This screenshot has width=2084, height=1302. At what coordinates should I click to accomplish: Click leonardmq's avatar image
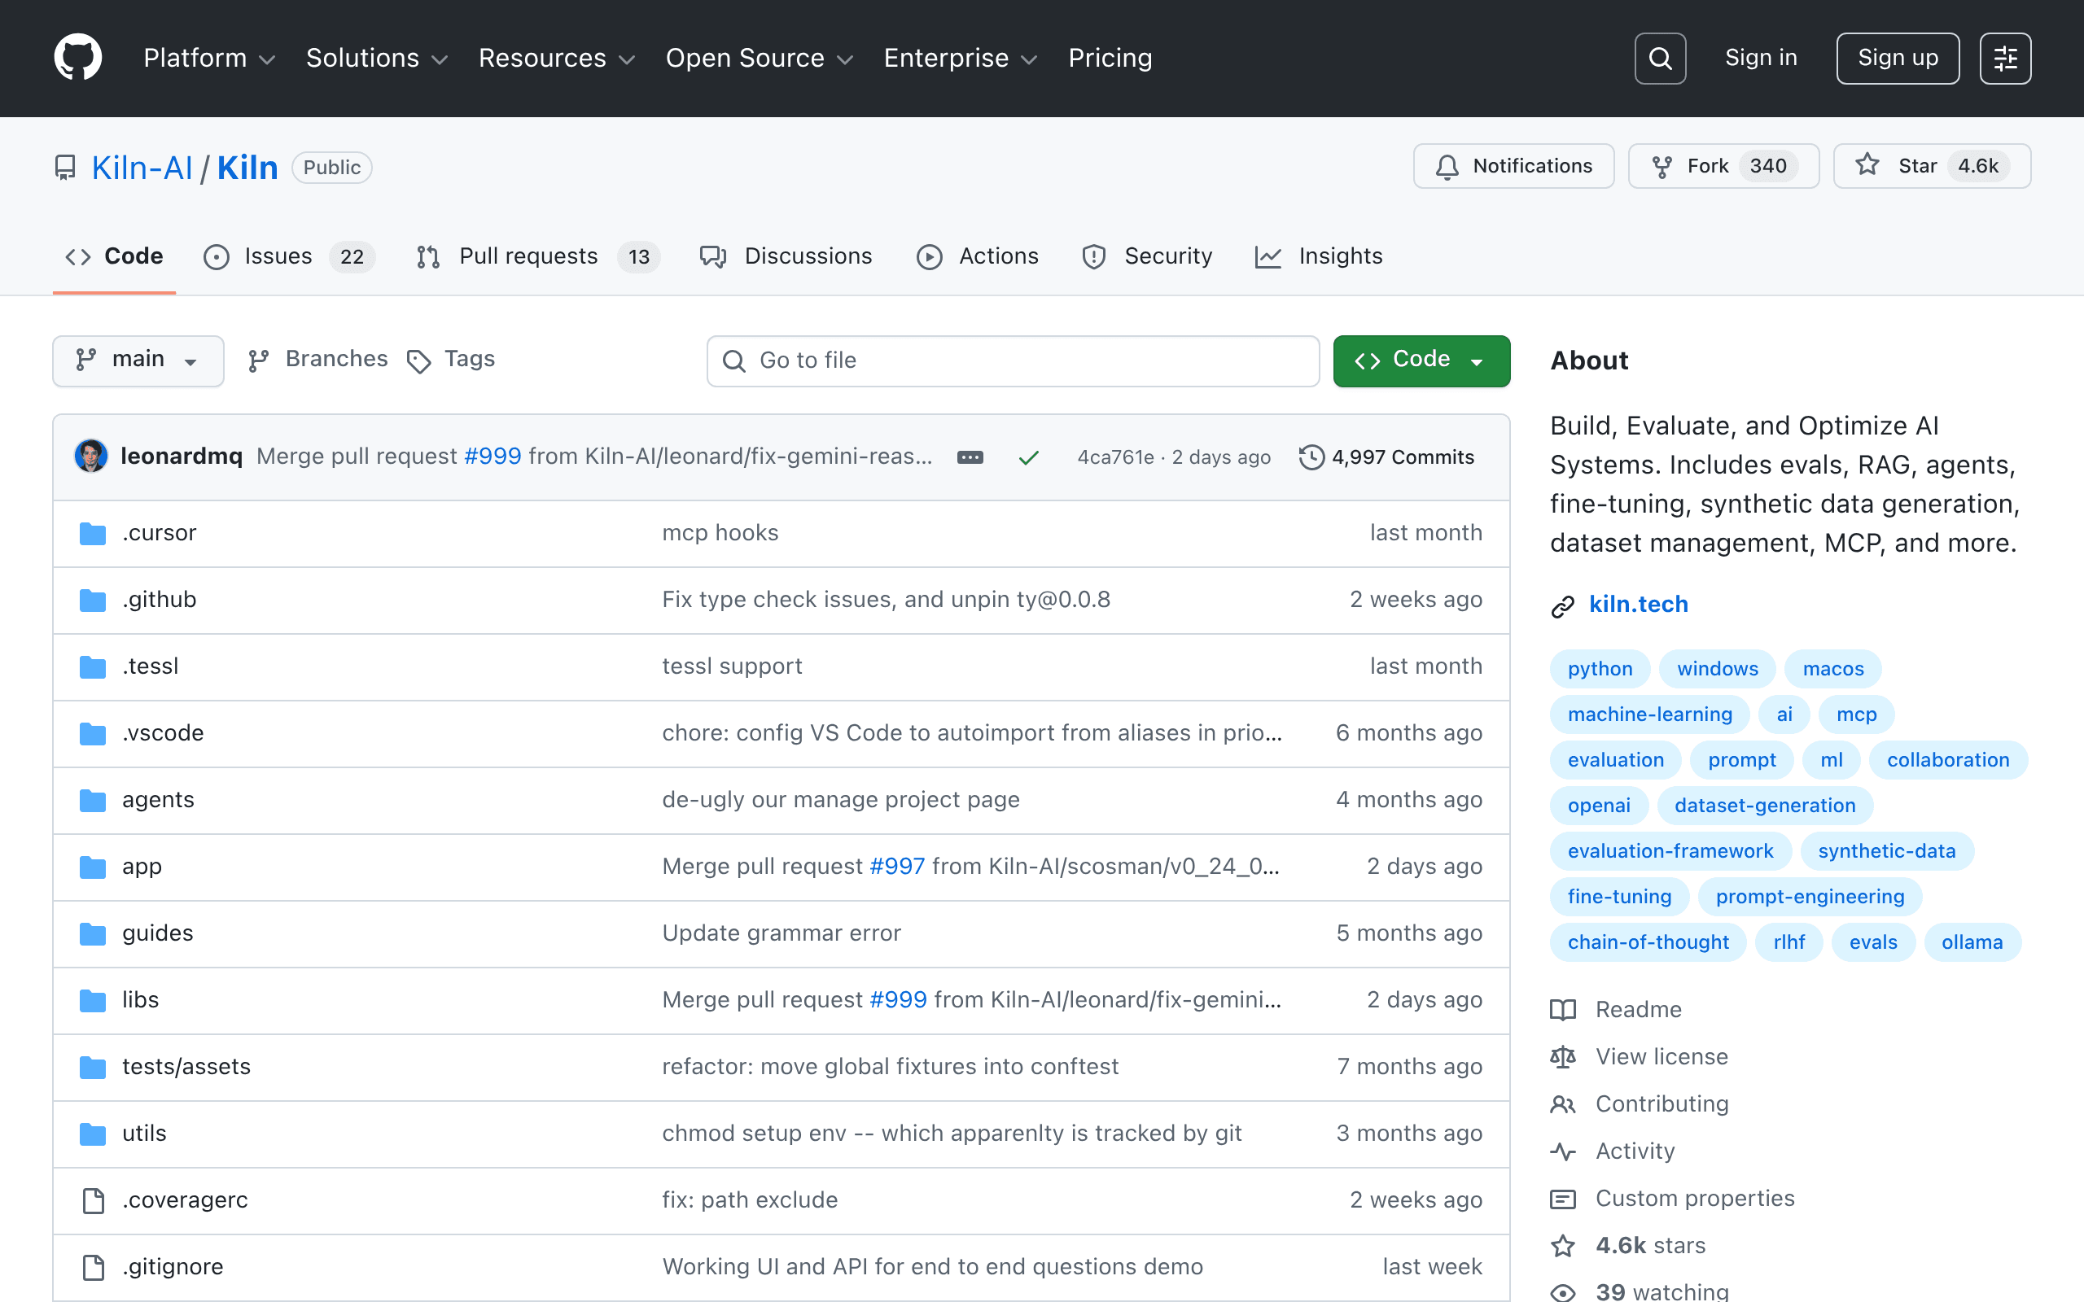91,457
